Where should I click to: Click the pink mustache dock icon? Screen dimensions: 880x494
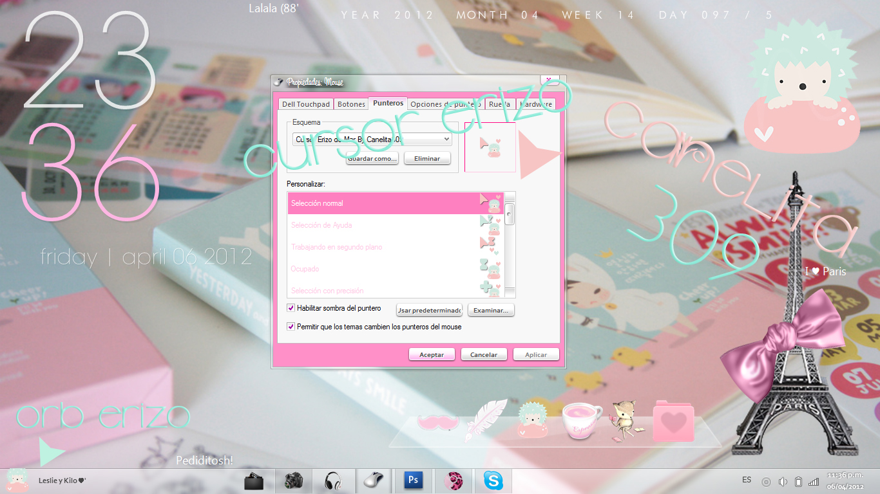pyautogui.click(x=438, y=423)
